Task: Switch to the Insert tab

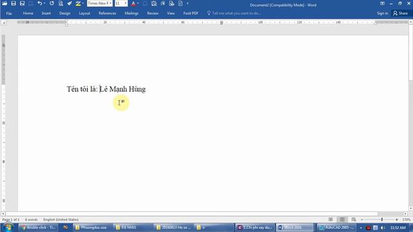Action: (46, 13)
